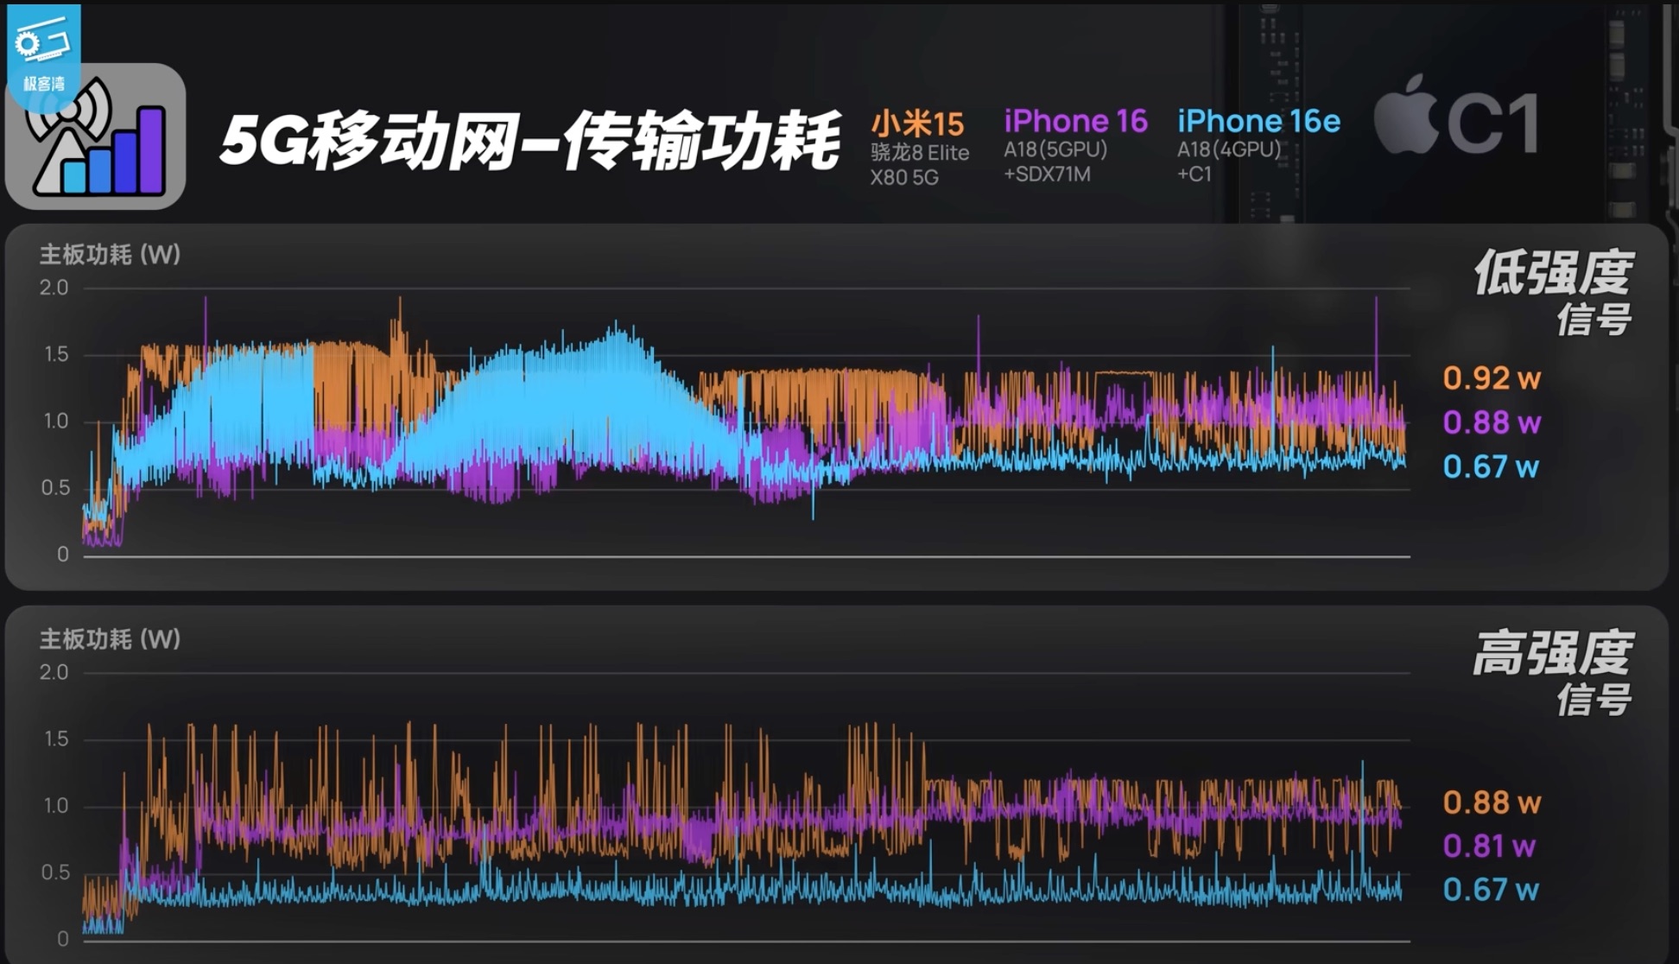Screen dimensions: 1679x964
Task: Click the 0.5 axis tick in bottom chart
Action: tap(55, 872)
